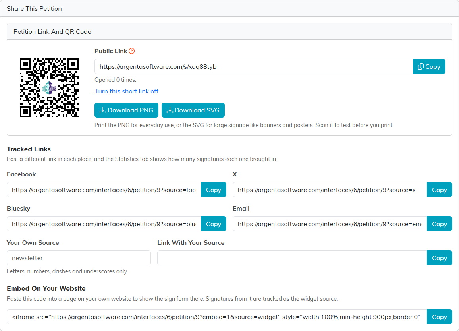Click the 'Your Own Source' label
Viewport: 459px width, 331px height.
click(x=33, y=242)
